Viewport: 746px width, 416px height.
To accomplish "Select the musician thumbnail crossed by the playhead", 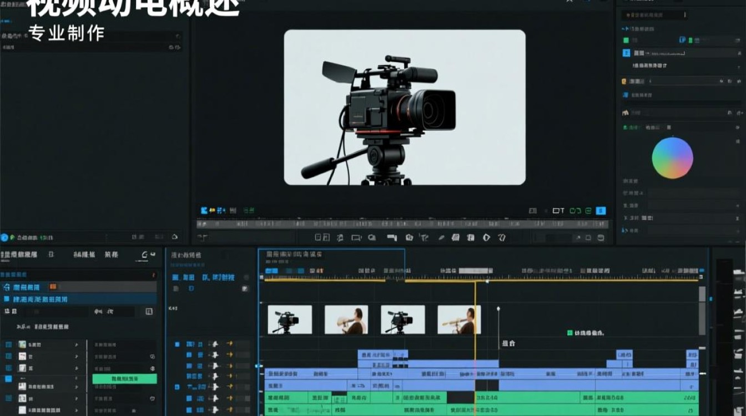I will (459, 319).
